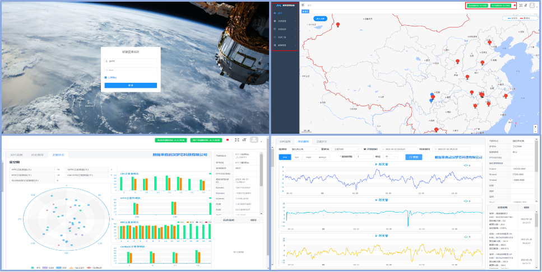
Task: Select the satellite status tab in satellite status panel
Action: point(58,155)
